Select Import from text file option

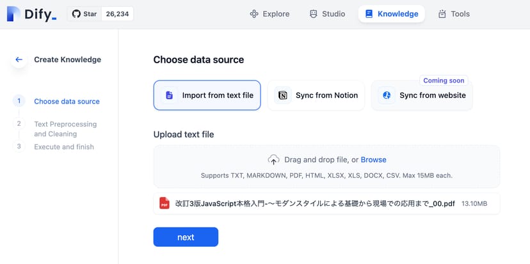click(x=207, y=95)
